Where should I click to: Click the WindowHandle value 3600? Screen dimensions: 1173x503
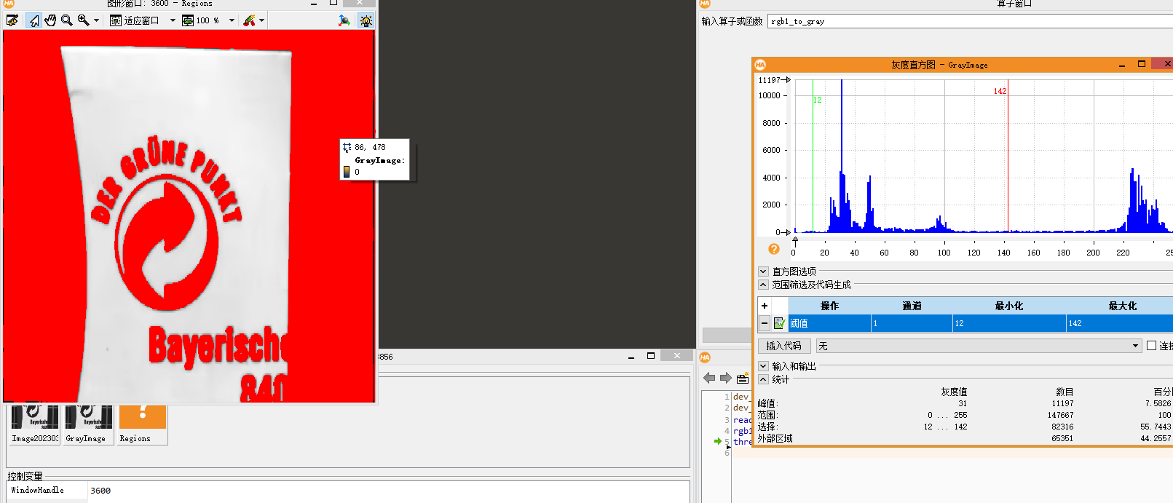(x=100, y=491)
